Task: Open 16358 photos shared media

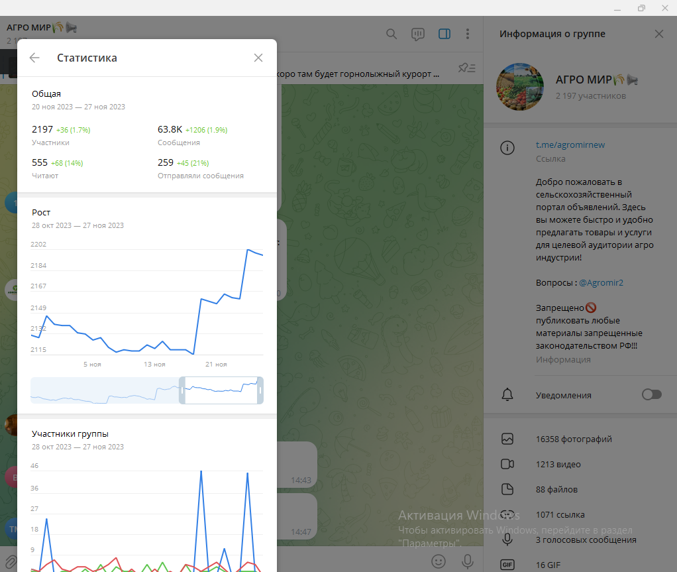Action: click(x=574, y=439)
